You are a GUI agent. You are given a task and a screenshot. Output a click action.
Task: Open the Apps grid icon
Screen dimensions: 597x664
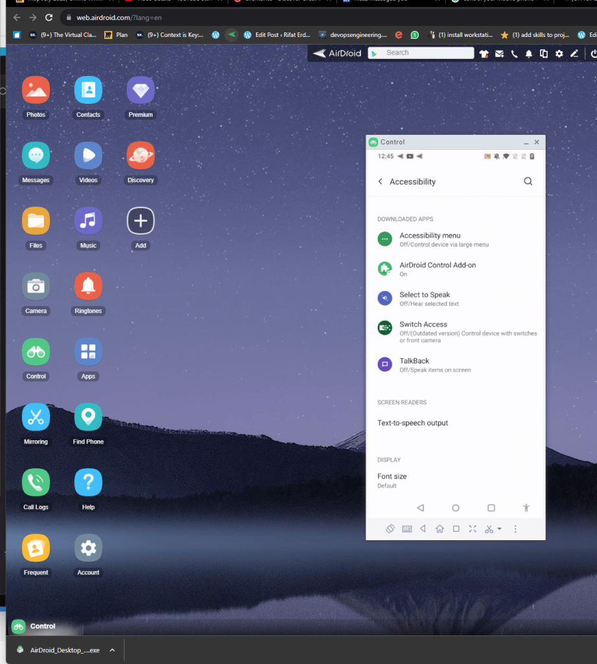[x=88, y=351]
